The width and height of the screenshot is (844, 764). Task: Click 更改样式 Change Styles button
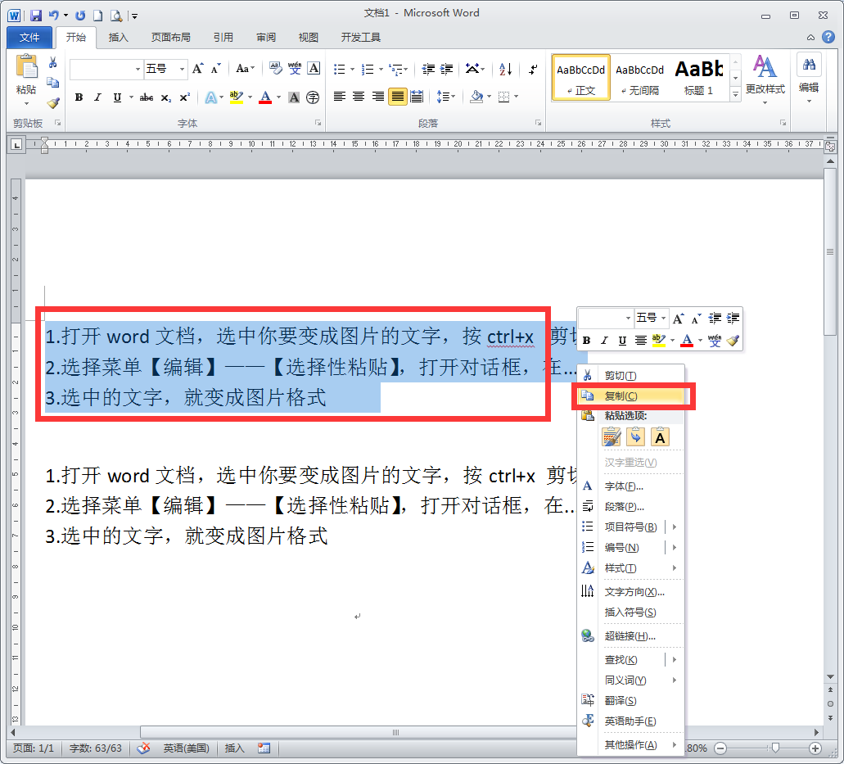click(x=765, y=79)
